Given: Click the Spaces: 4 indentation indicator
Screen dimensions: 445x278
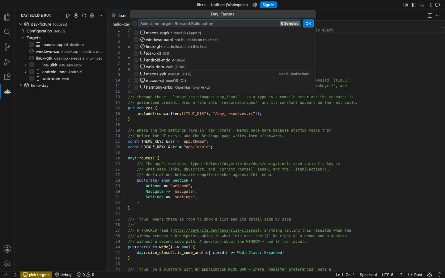Looking at the screenshot, I should click(368, 275).
